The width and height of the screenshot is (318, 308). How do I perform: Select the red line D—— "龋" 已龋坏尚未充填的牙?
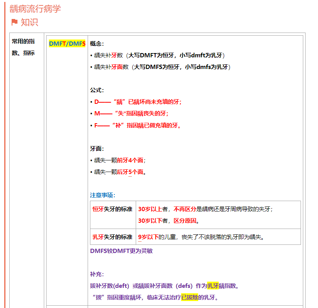(x=136, y=102)
